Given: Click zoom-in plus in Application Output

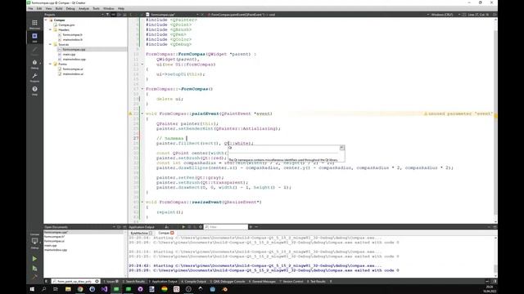Looking at the screenshot, I should coord(251,227).
